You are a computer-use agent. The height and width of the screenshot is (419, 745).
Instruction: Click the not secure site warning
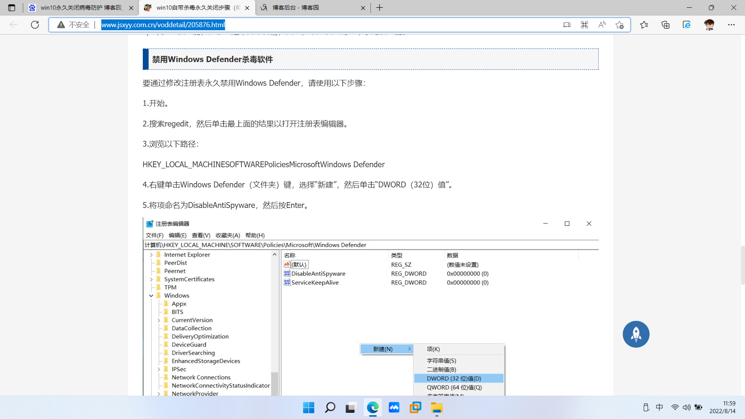pyautogui.click(x=73, y=25)
